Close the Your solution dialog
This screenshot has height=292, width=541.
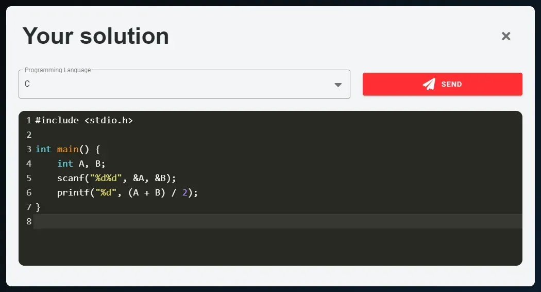[506, 36]
